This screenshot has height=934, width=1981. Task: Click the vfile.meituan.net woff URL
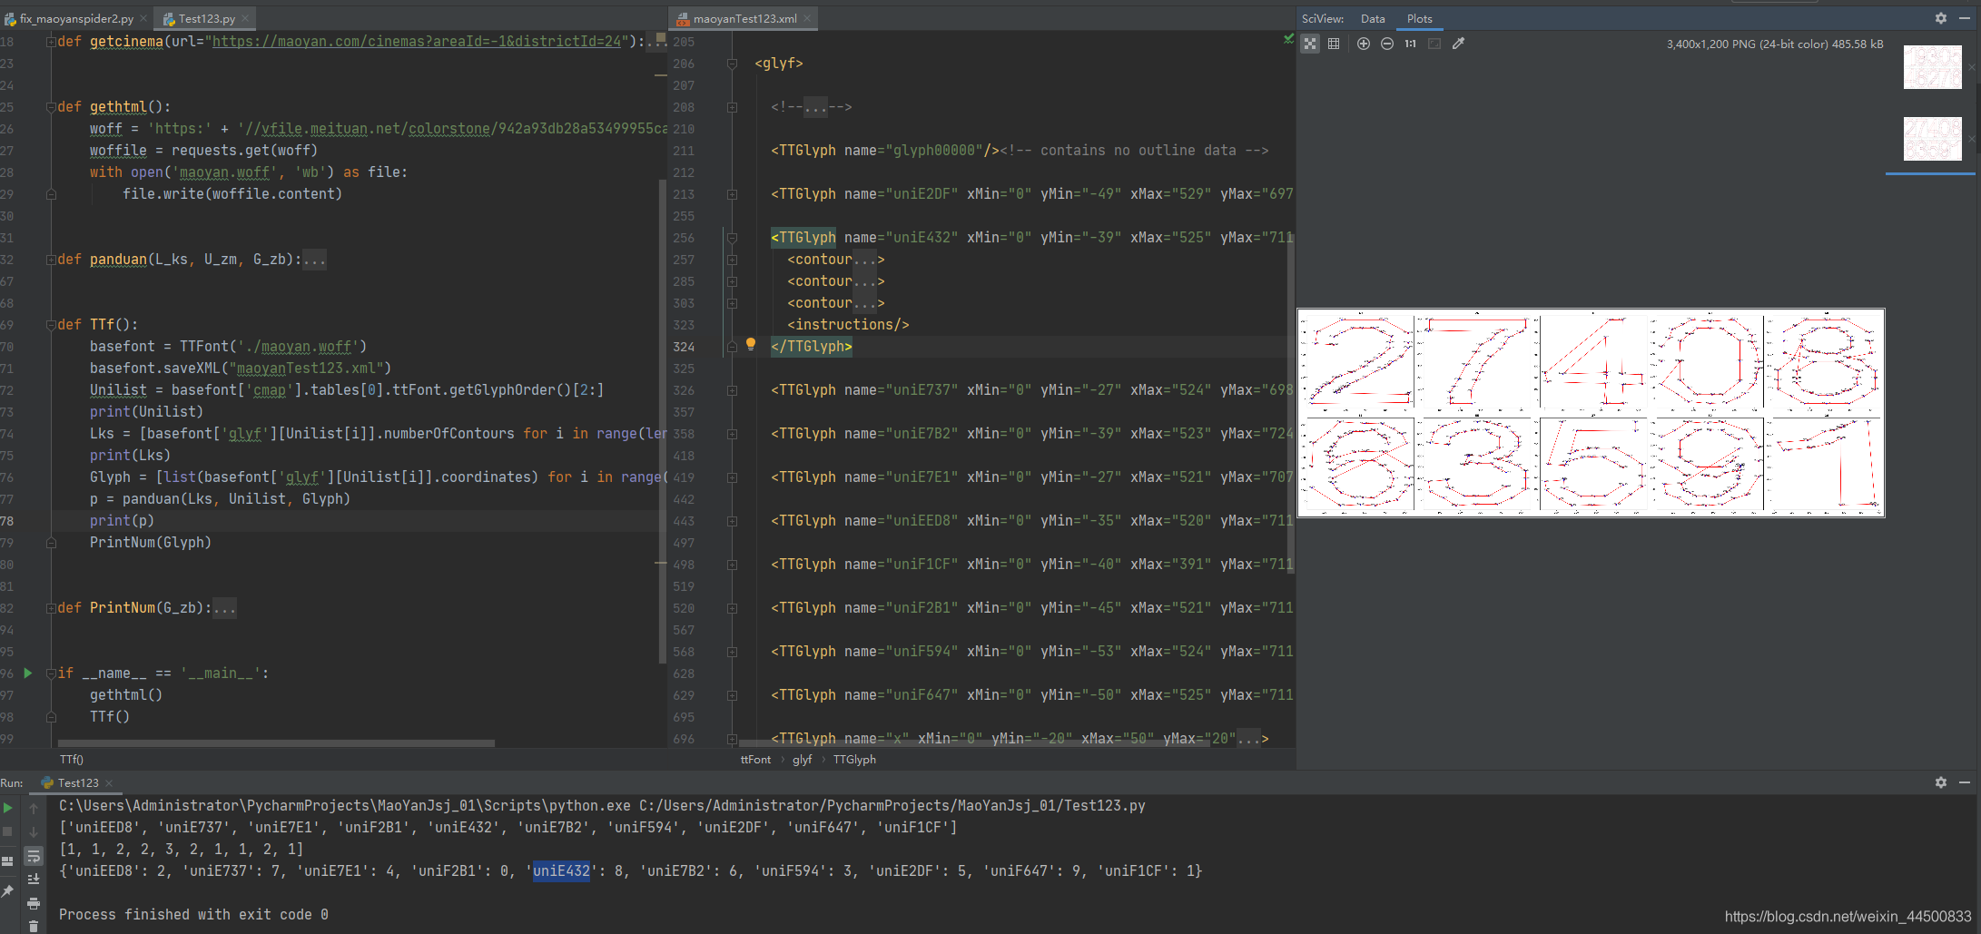click(457, 129)
